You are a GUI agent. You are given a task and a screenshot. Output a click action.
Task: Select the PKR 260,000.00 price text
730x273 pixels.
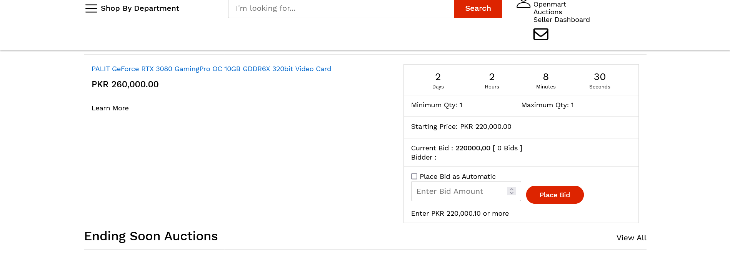point(125,84)
